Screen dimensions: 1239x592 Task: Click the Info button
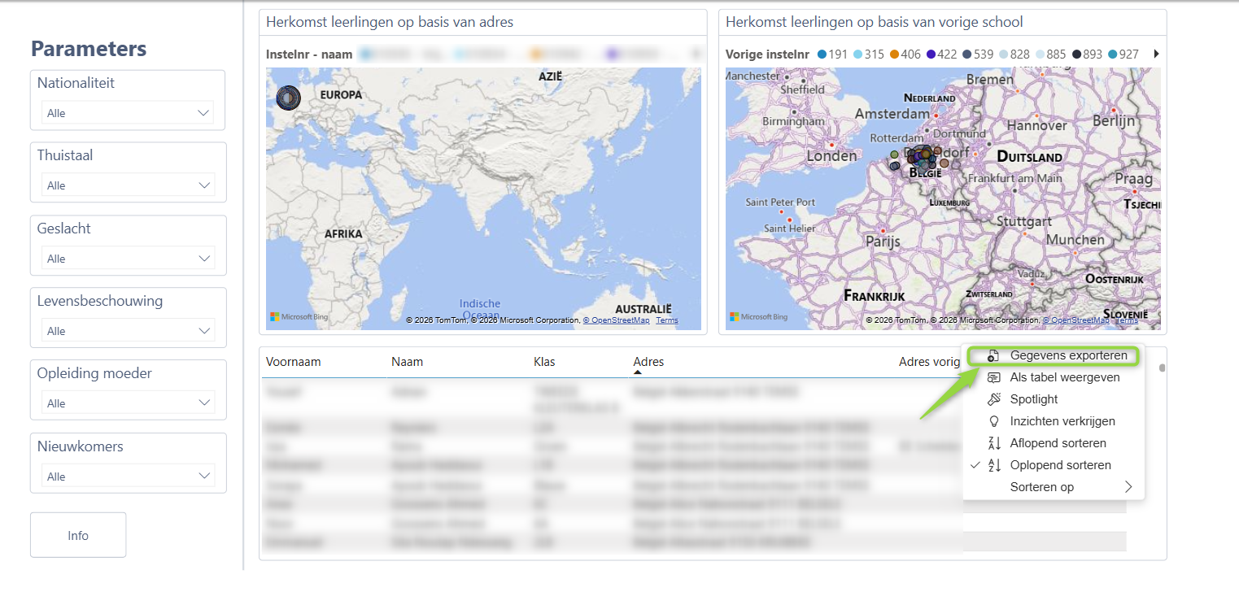(x=78, y=535)
